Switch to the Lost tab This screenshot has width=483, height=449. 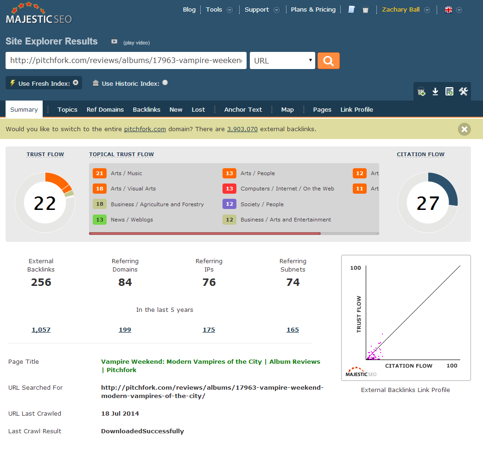pyautogui.click(x=198, y=110)
